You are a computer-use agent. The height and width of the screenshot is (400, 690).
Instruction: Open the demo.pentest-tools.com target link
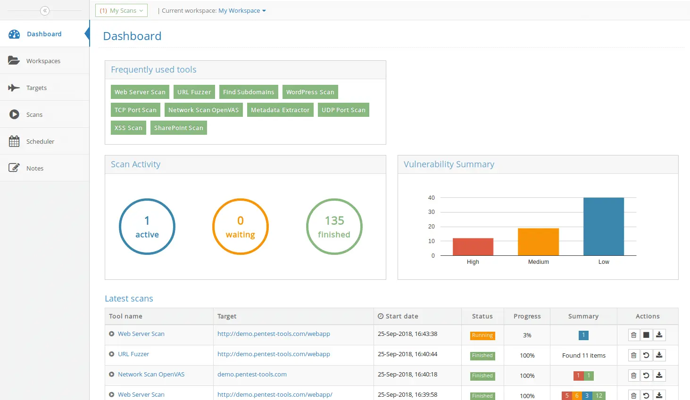coord(252,374)
